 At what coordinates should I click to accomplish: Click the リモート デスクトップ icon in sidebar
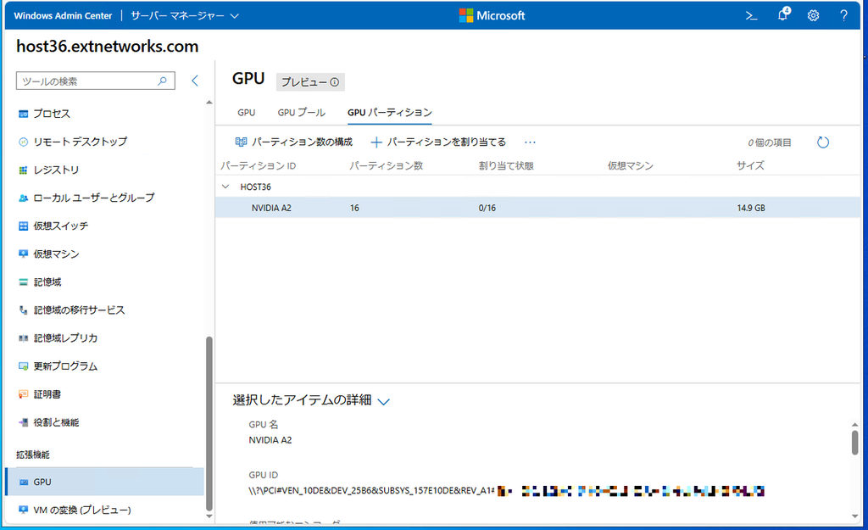tap(23, 142)
